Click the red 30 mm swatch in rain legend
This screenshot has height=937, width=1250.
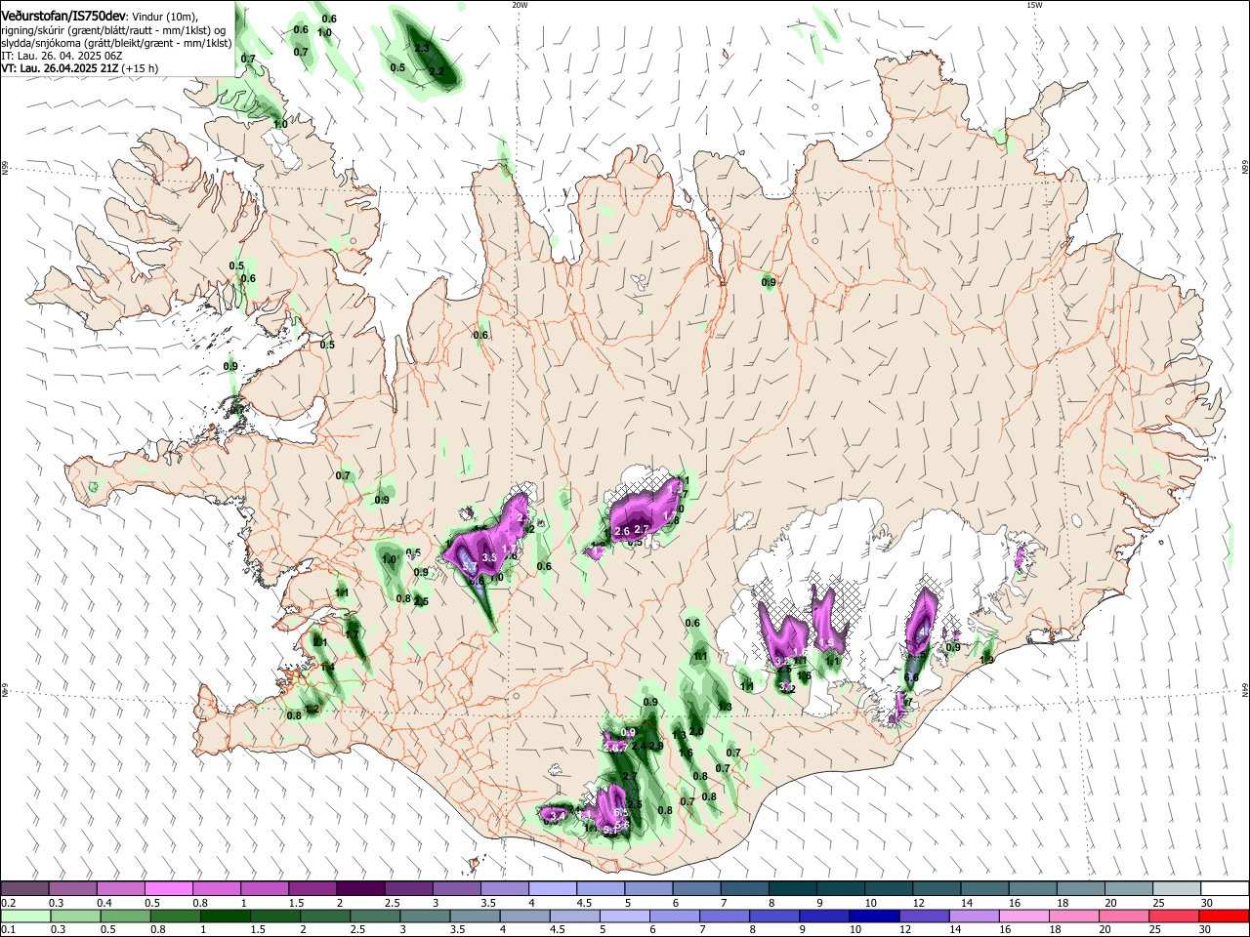(1225, 916)
